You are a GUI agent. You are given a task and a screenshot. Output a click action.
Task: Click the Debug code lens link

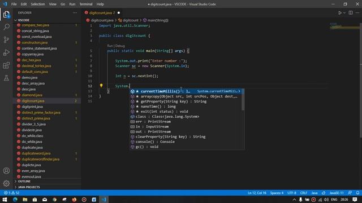(x=120, y=46)
